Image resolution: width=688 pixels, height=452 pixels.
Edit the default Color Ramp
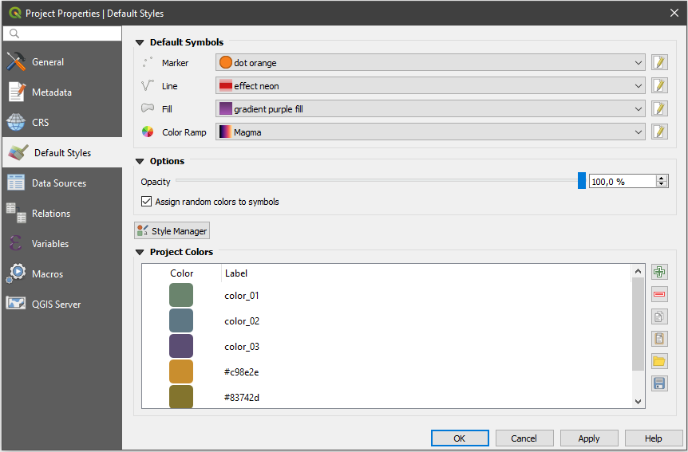659,132
